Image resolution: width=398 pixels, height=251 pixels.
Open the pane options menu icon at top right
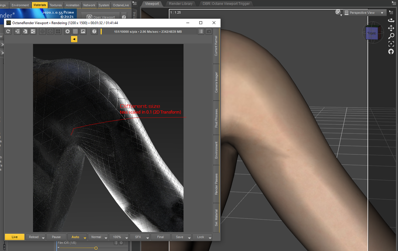[394, 3]
